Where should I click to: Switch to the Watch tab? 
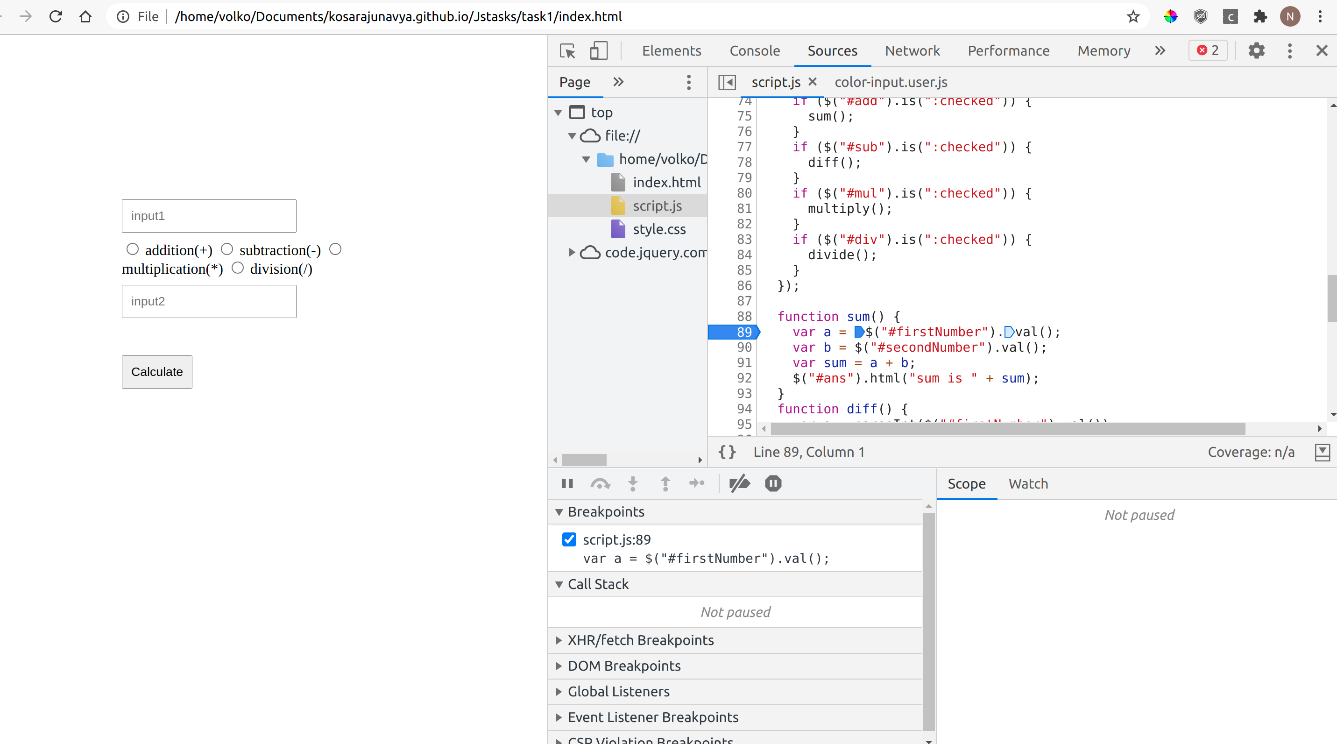1028,483
